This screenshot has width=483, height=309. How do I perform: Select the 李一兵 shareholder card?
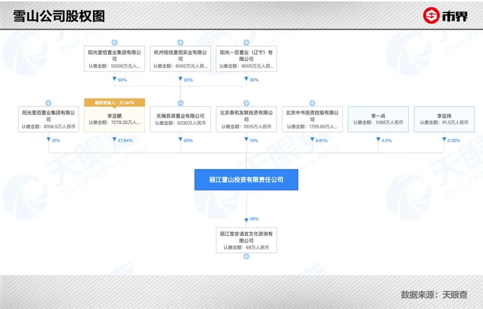pos(378,119)
